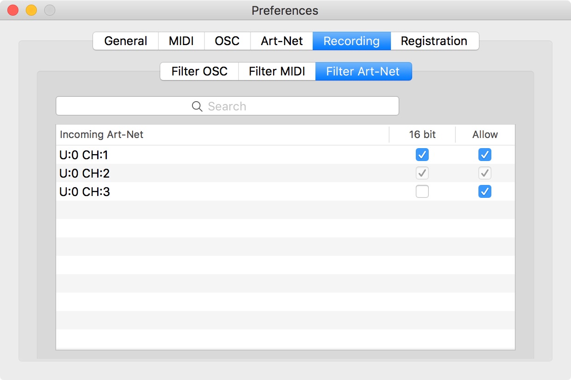Uncheck 16 bit for U:0 CH:1
The image size is (571, 380).
tap(422, 155)
